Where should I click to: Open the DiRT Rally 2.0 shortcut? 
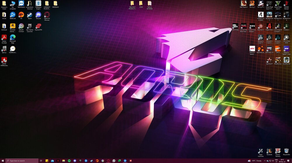(x=269, y=50)
